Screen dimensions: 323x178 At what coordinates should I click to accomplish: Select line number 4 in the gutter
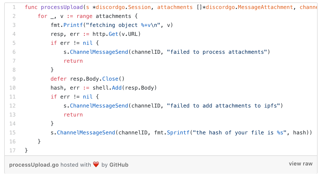click(14, 34)
